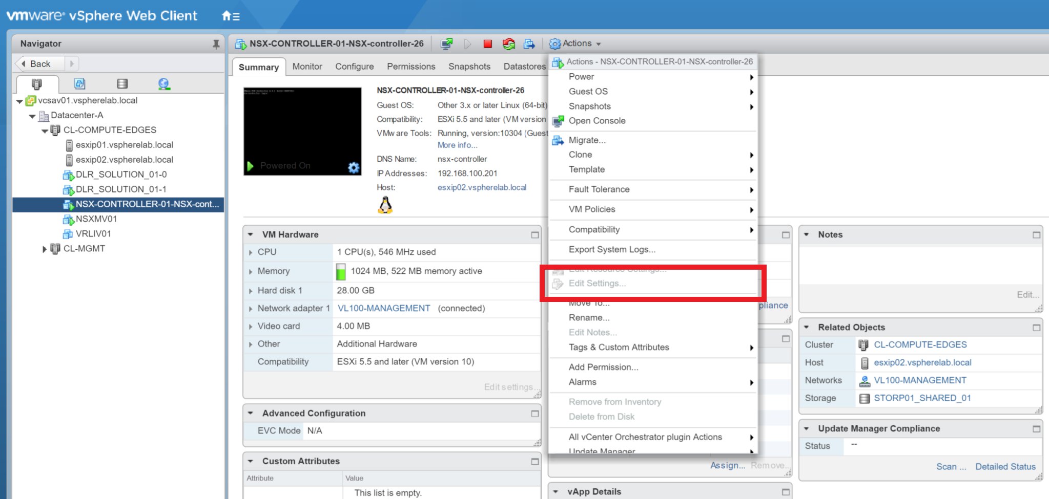
Task: Select VRLIV01 in the inventory tree
Action: click(93, 234)
